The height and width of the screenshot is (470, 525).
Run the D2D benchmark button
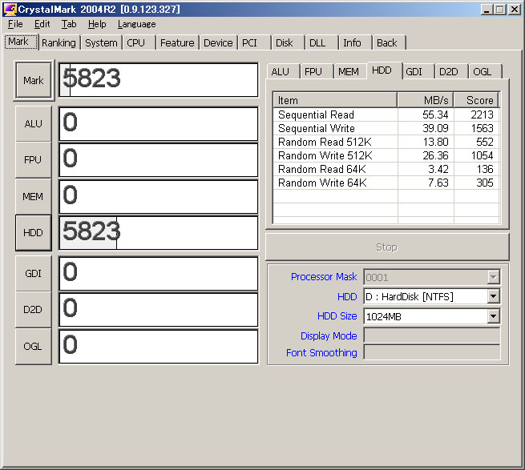[34, 310]
